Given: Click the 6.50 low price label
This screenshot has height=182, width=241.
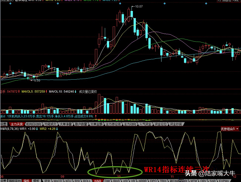Looking at the screenshot, I should [x=37, y=80].
